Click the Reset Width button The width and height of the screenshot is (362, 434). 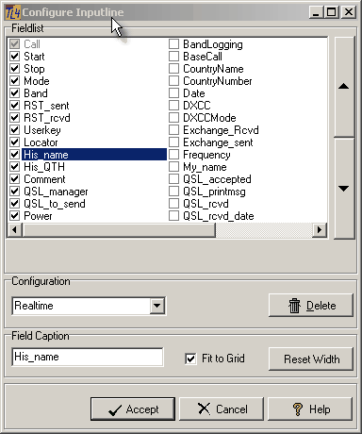[x=311, y=359]
